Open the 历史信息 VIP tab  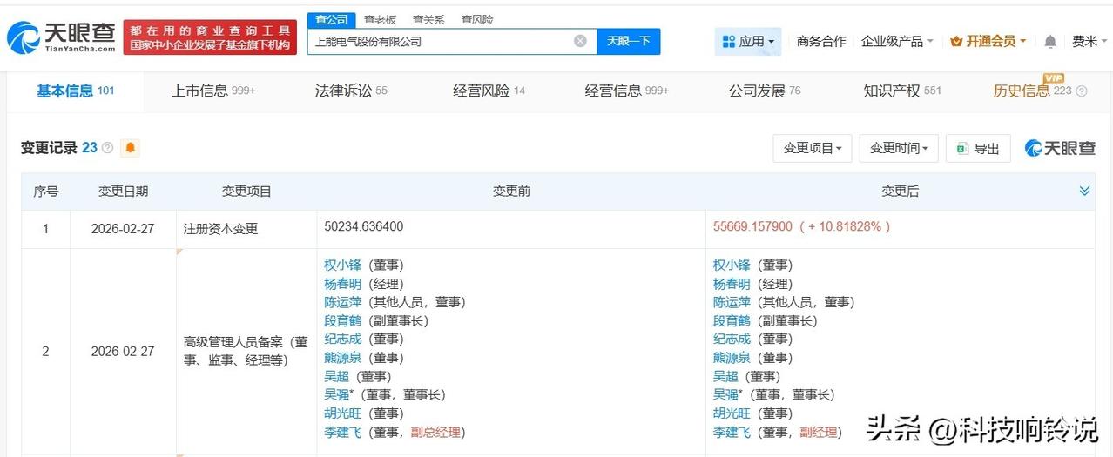click(x=1032, y=91)
